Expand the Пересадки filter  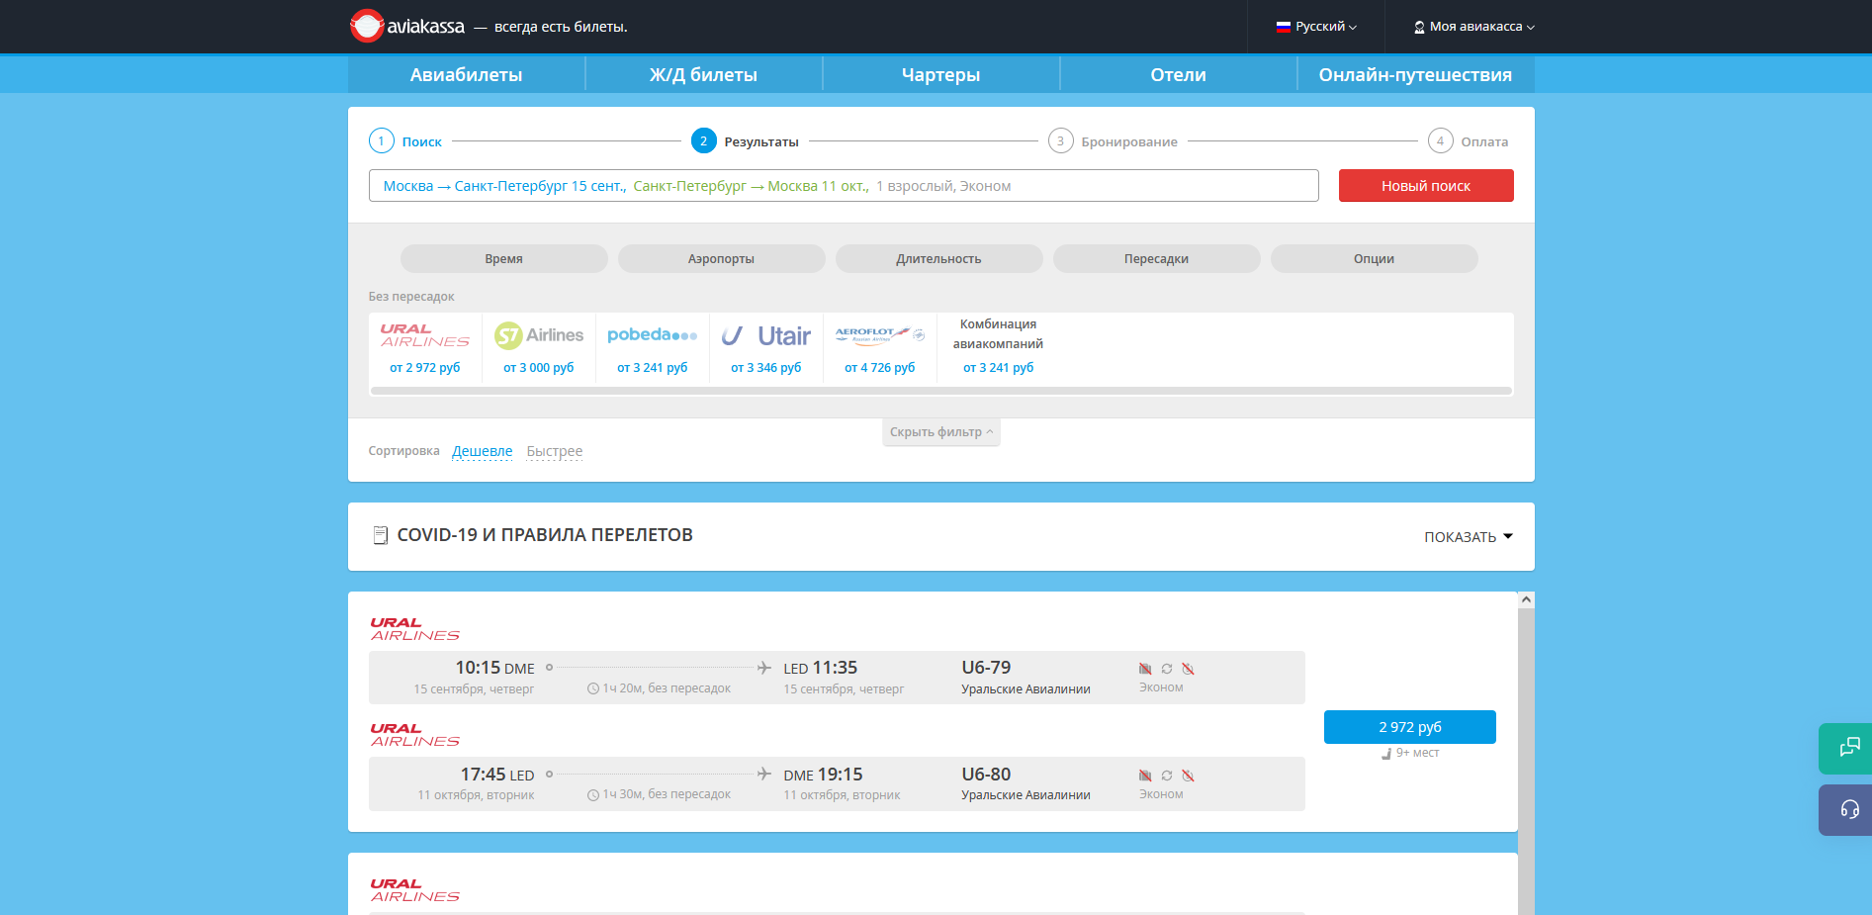coord(1156,258)
